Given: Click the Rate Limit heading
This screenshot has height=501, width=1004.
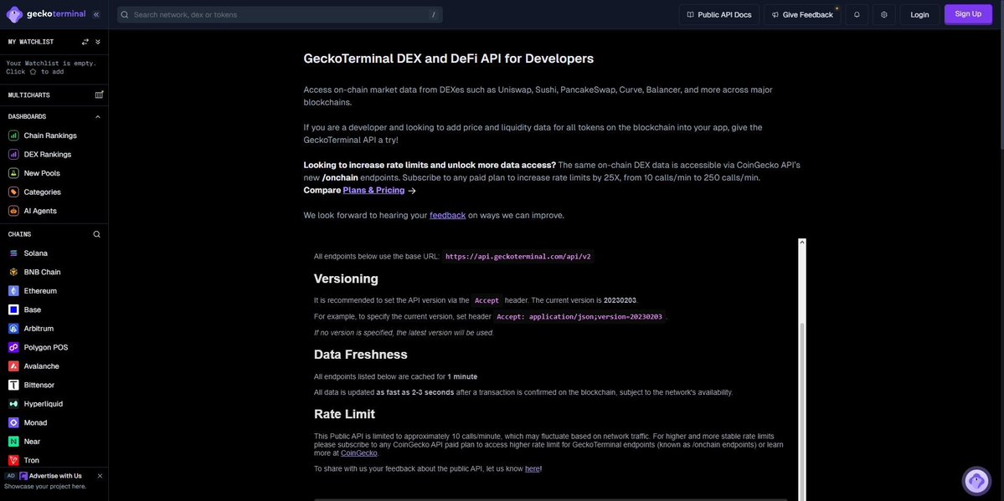Looking at the screenshot, I should click(344, 414).
